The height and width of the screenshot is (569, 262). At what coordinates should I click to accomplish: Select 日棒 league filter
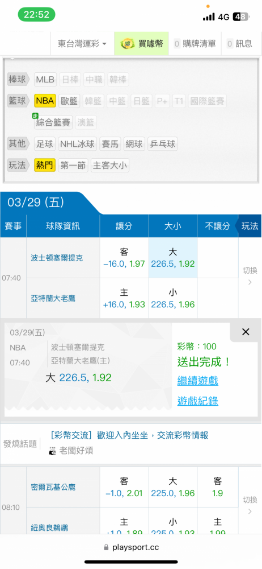[70, 80]
